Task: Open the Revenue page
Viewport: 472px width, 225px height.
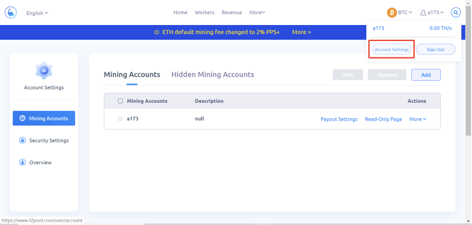Action: [x=232, y=13]
